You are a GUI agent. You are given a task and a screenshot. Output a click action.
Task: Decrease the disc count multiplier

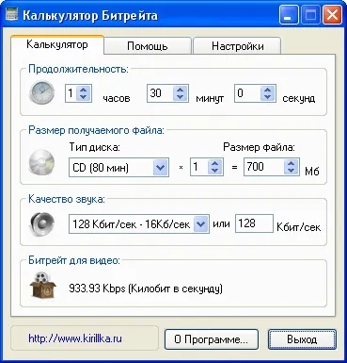pos(214,171)
